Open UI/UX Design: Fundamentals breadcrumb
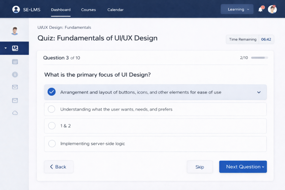Image resolution: width=285 pixels, height=190 pixels. click(64, 27)
